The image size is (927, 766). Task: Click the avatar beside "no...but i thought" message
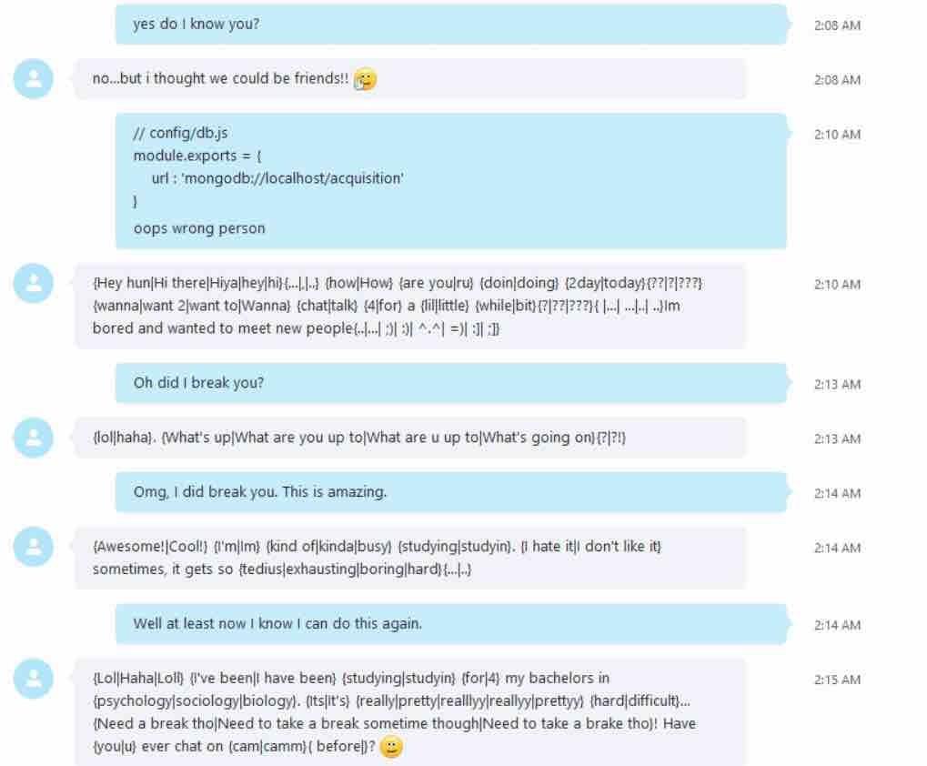pos(33,78)
